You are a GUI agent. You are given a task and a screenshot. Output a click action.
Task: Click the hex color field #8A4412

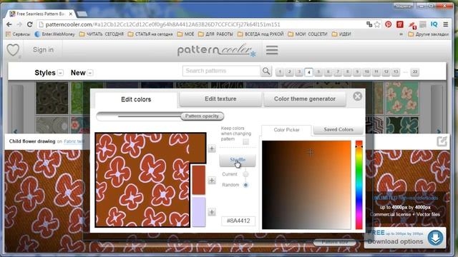[x=238, y=221]
